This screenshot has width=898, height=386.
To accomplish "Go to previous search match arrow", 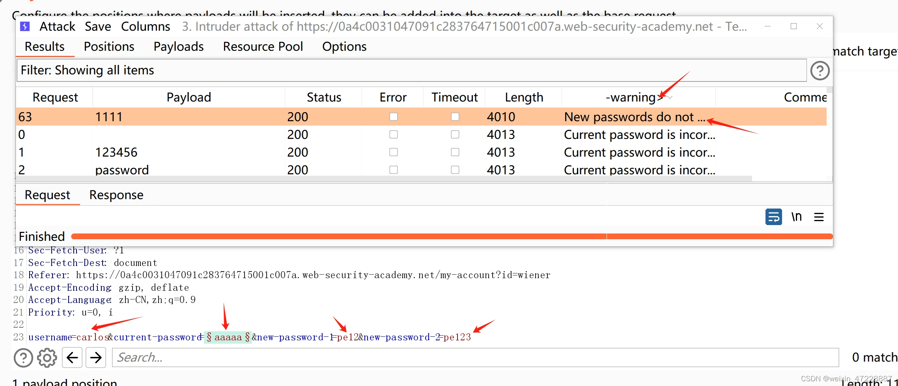I will pos(72,358).
